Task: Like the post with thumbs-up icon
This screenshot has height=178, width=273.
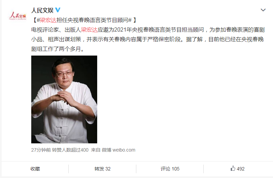Action: 233,168
